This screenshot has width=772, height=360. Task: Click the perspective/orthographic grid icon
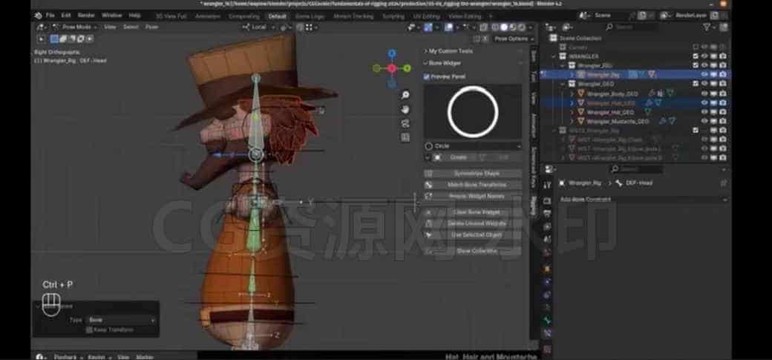(x=405, y=137)
